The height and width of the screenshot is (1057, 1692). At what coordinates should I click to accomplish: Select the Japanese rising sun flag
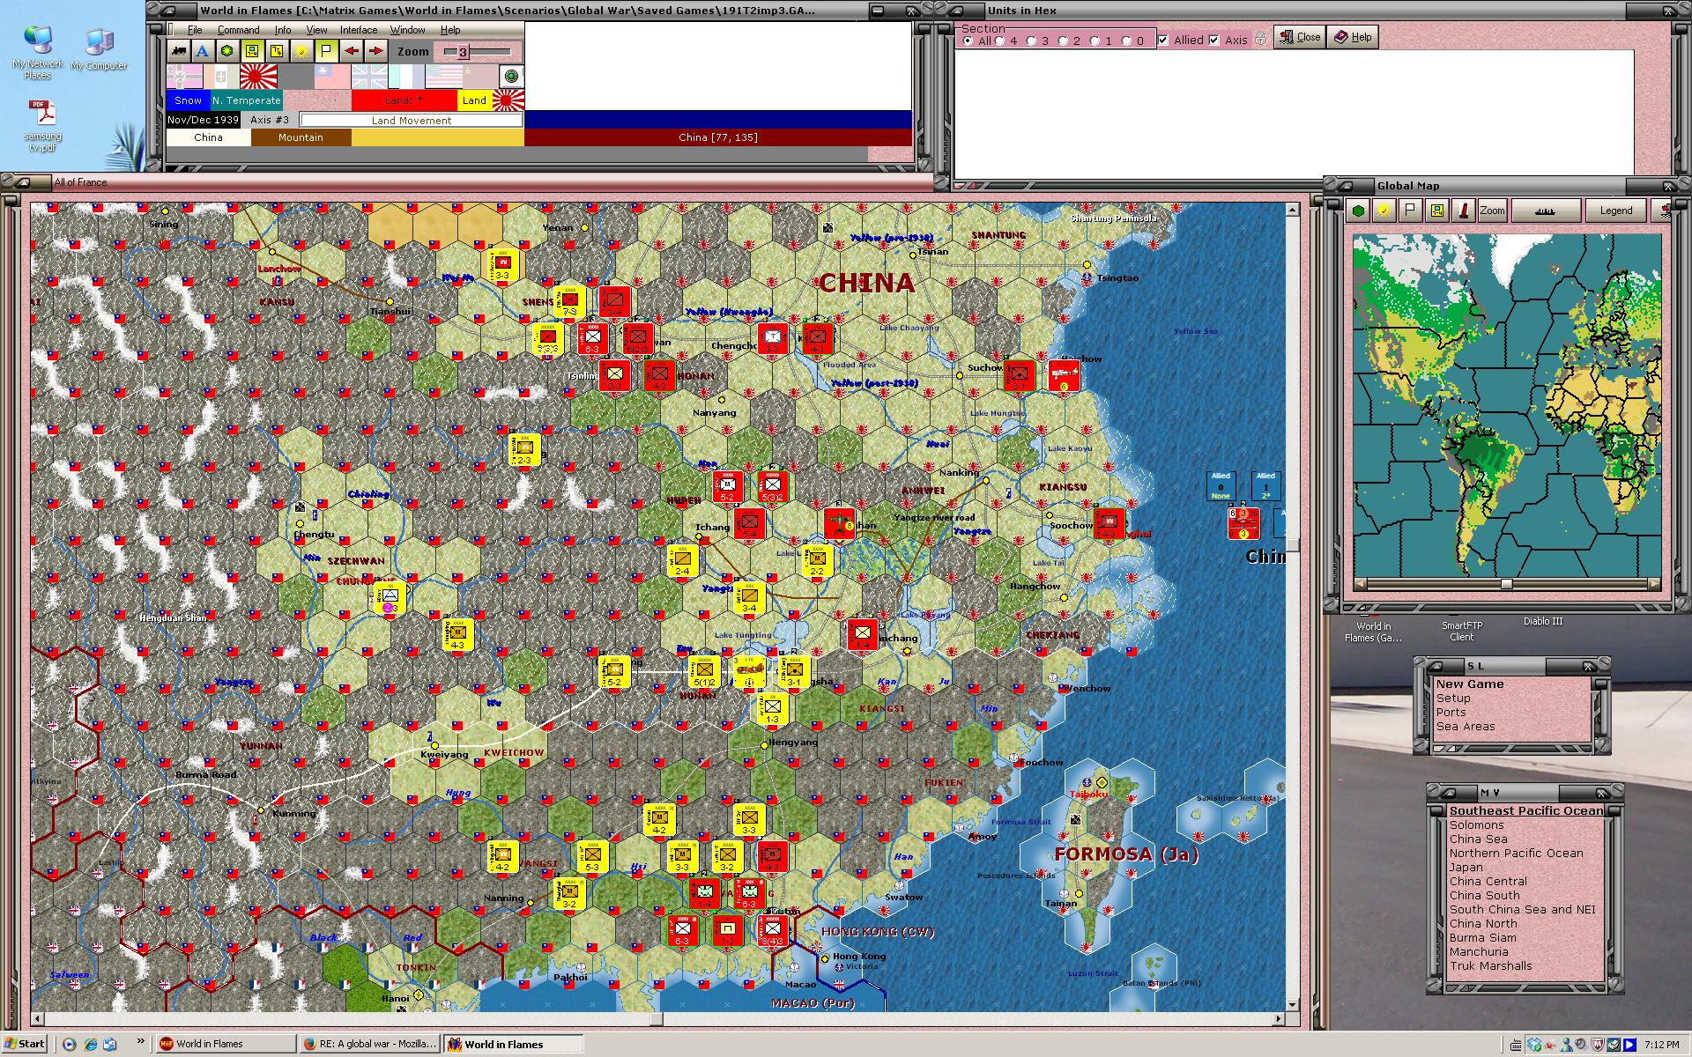pos(258,77)
